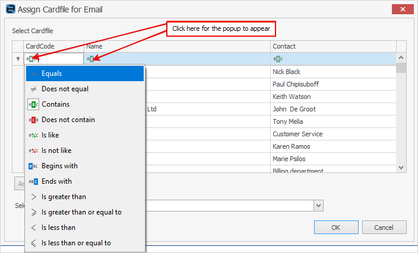
Task: Click the Contact column filter operator icon
Action: coord(278,59)
